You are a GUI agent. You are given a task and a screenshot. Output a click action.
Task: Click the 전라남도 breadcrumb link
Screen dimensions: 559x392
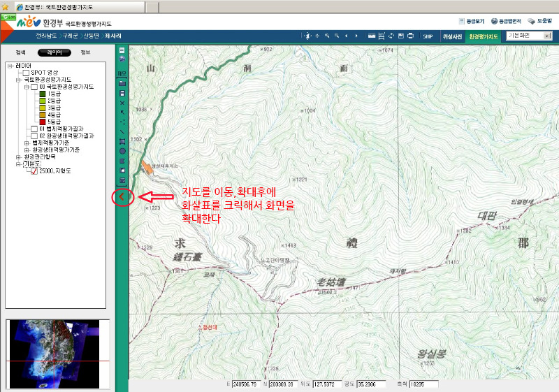click(46, 36)
